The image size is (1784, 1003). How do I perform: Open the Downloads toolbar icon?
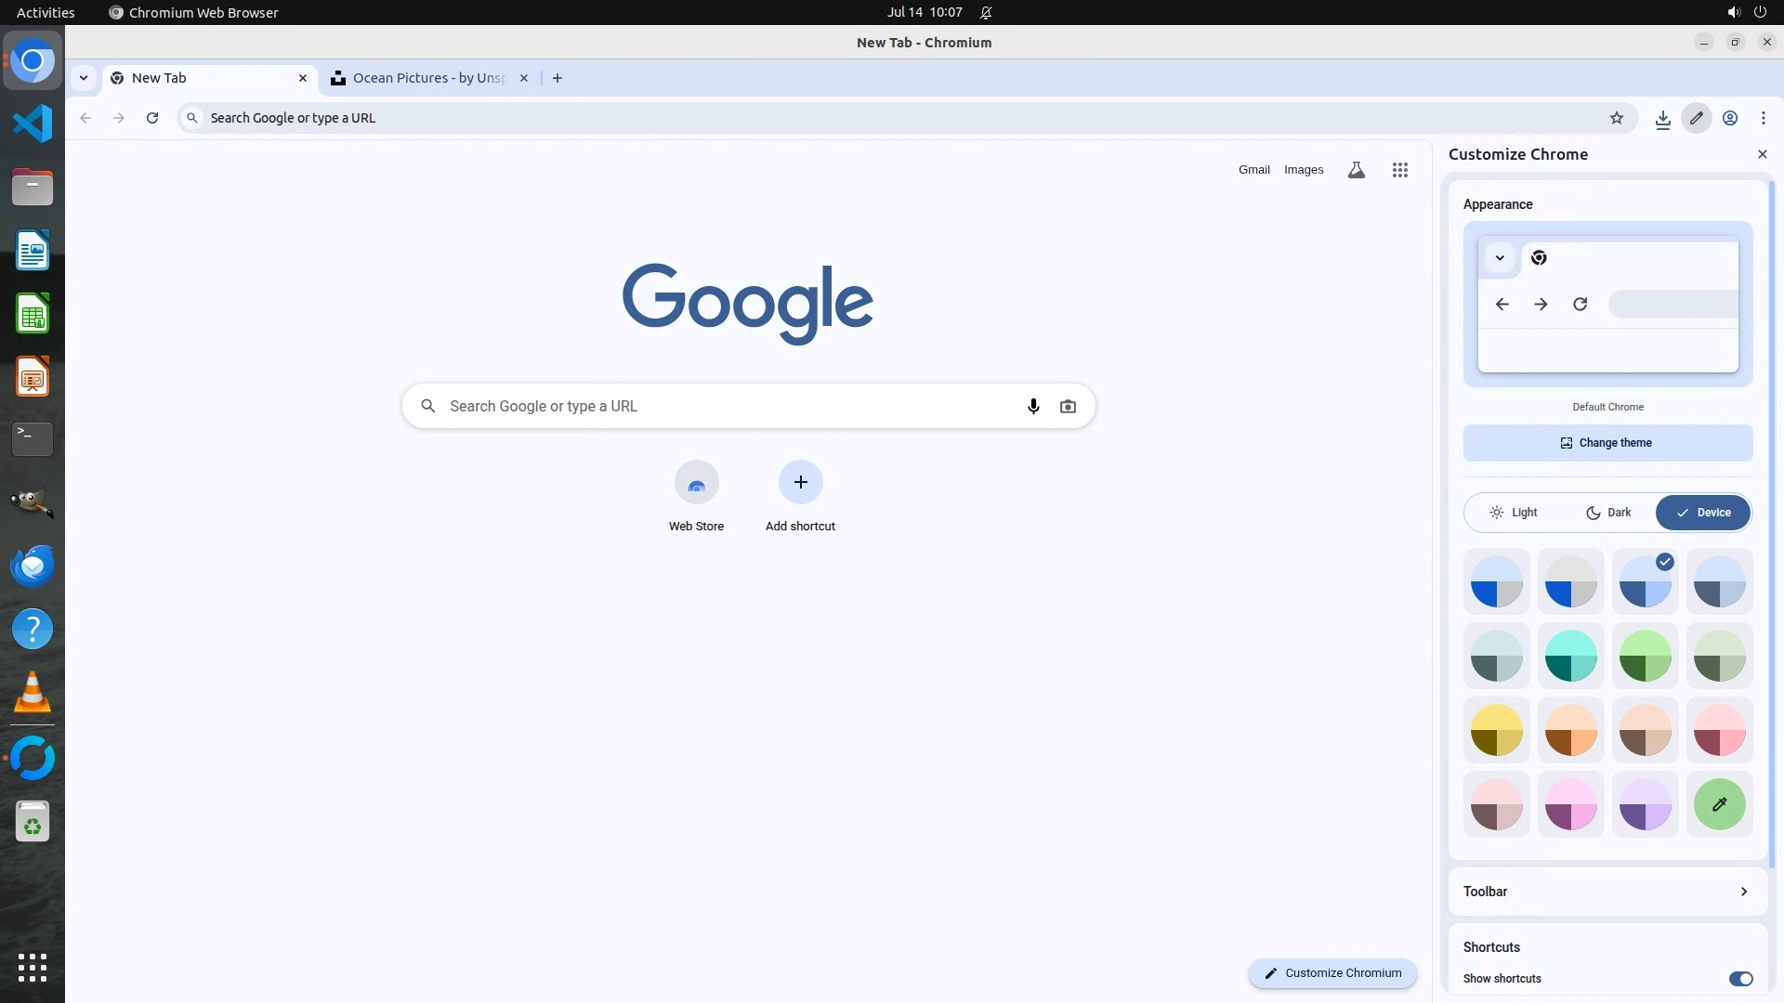pyautogui.click(x=1662, y=118)
